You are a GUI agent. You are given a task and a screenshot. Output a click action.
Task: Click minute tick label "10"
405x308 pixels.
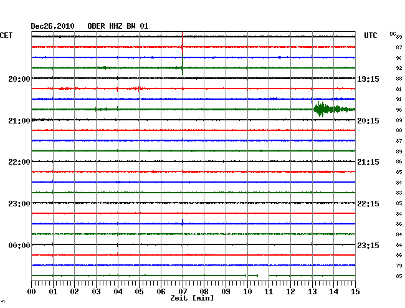[x=247, y=292]
